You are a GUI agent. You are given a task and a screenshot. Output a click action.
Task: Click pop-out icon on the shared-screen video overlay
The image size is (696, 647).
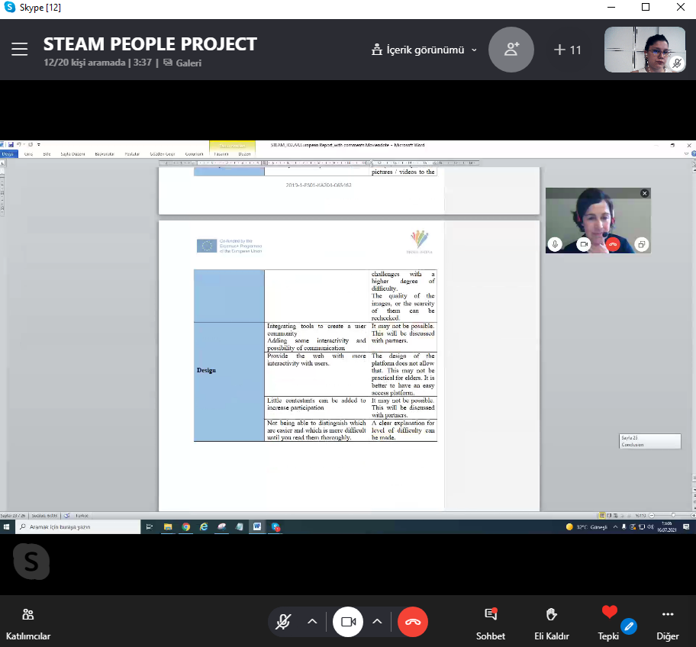point(641,244)
